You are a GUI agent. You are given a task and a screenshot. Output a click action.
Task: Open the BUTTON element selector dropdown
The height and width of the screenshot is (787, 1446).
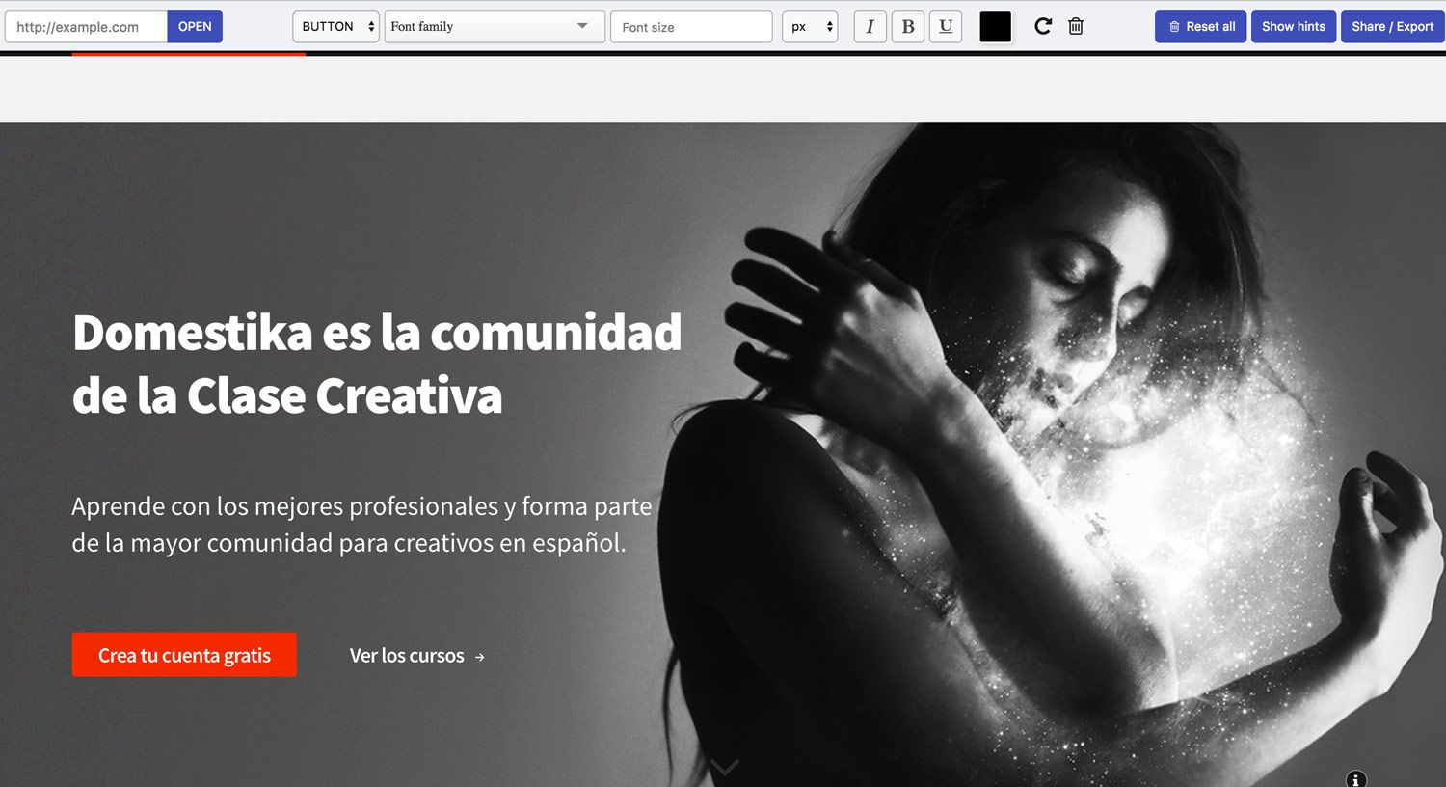336,26
